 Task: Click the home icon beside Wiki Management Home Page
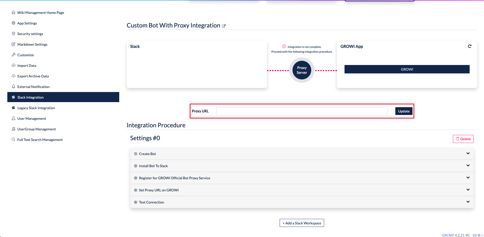click(x=13, y=12)
